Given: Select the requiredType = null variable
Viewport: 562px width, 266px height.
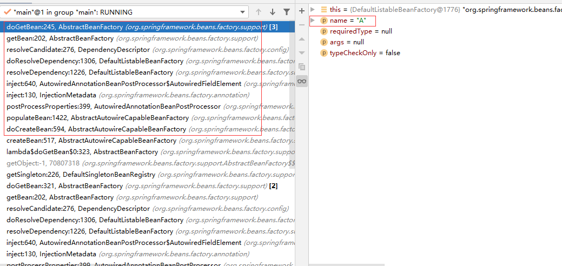Looking at the screenshot, I should pos(361,31).
